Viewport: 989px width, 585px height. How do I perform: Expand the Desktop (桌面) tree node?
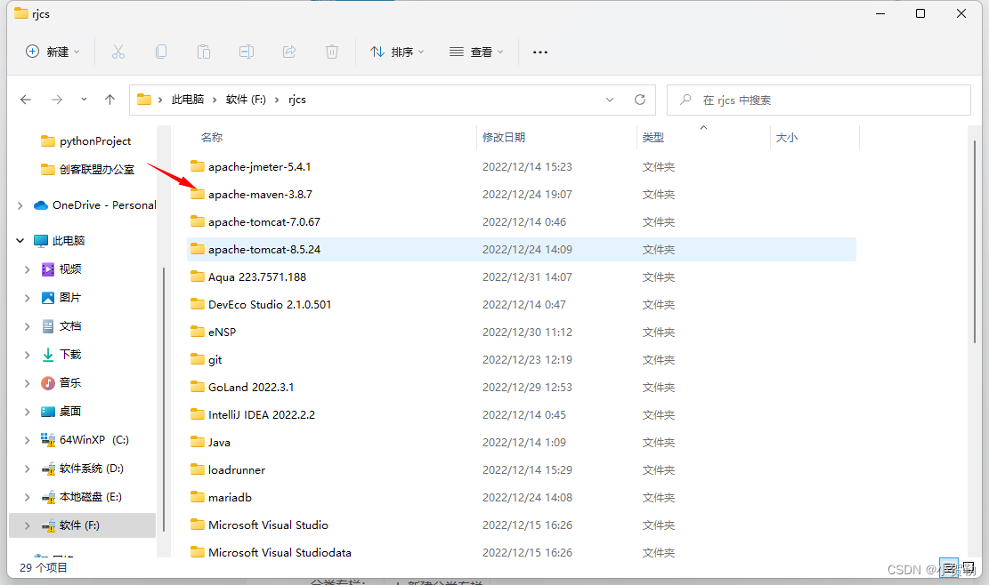[x=27, y=412]
